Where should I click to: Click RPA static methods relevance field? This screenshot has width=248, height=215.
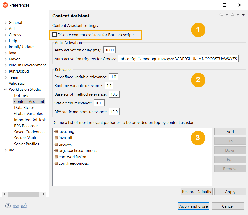pos(114,112)
